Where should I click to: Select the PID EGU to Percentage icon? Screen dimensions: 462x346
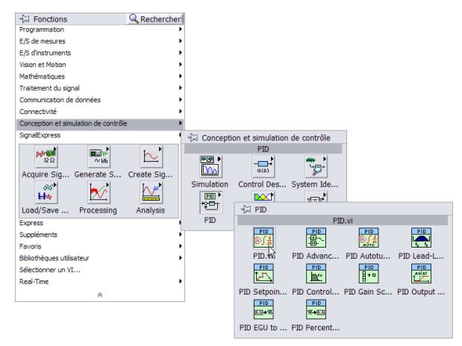click(263, 309)
